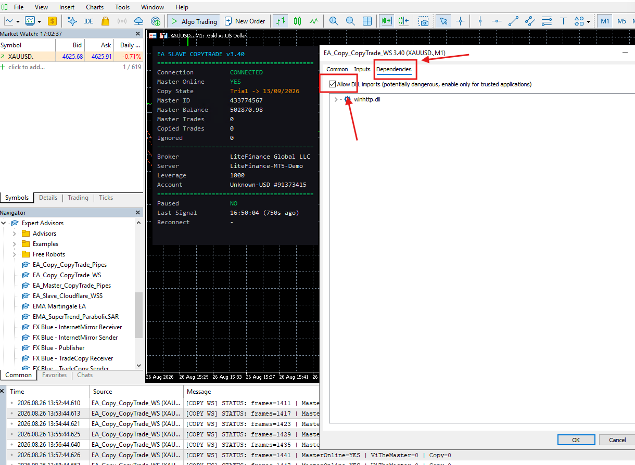Switch chart to green line chart style
Screen dimensions: 635x465
point(314,21)
